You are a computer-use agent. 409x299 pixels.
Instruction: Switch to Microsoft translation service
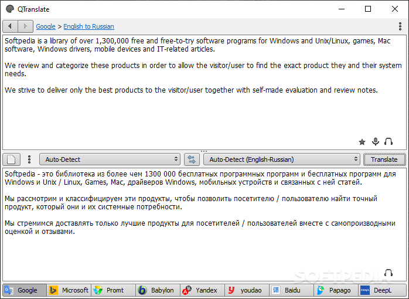tap(69, 290)
